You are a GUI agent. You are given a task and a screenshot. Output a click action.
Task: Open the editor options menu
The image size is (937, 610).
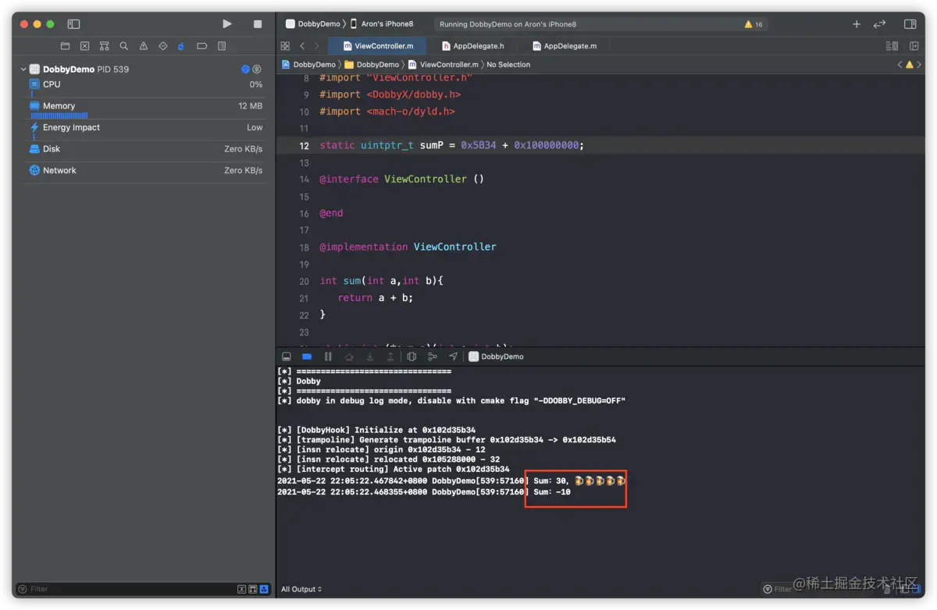(x=892, y=46)
